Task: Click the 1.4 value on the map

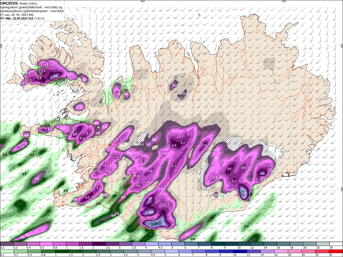Action: 164,153
